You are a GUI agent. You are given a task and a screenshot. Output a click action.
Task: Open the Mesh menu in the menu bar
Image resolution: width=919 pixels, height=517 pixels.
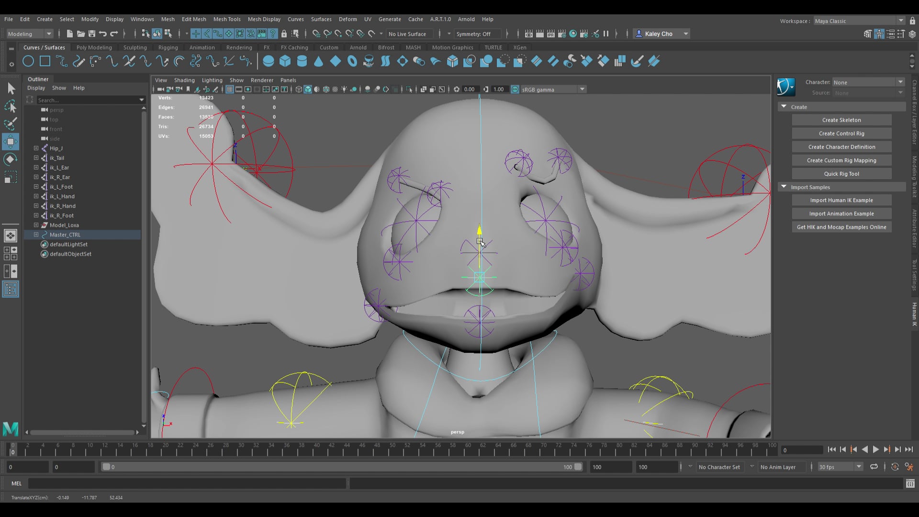tap(168, 19)
